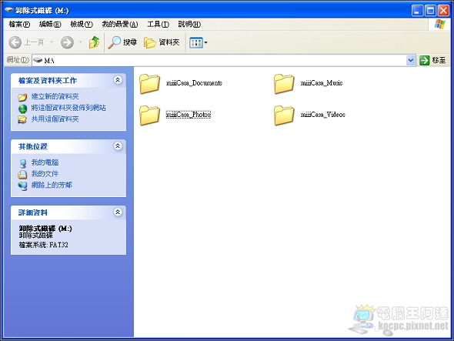Screen dimensions: 454x341
Task: Click the 檔案及資料夾工作 panel title
Action: point(48,81)
